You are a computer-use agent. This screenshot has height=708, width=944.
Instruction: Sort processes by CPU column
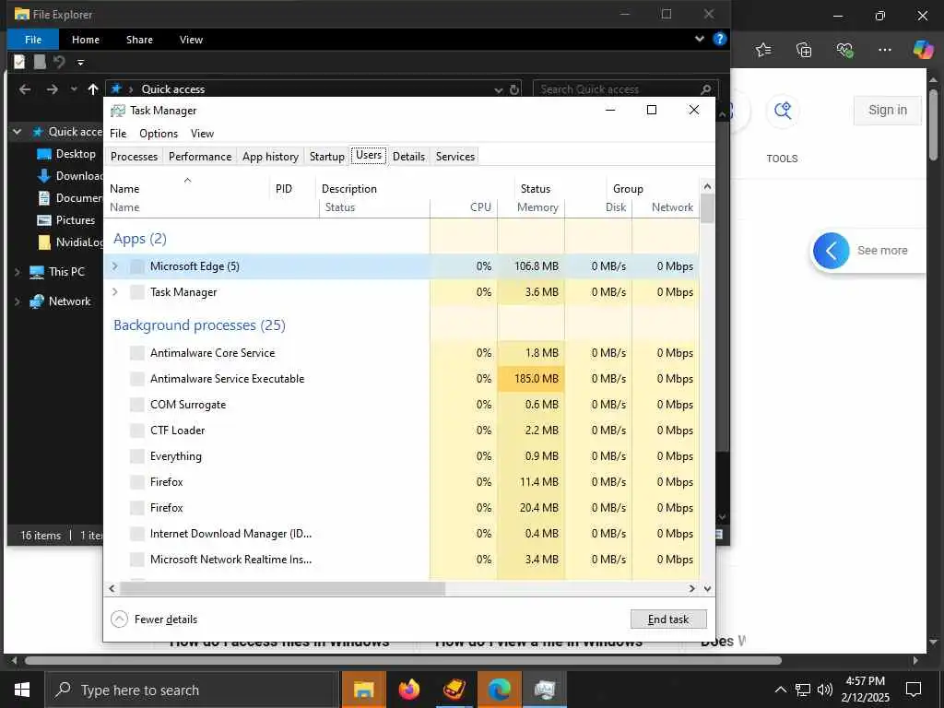(465, 207)
